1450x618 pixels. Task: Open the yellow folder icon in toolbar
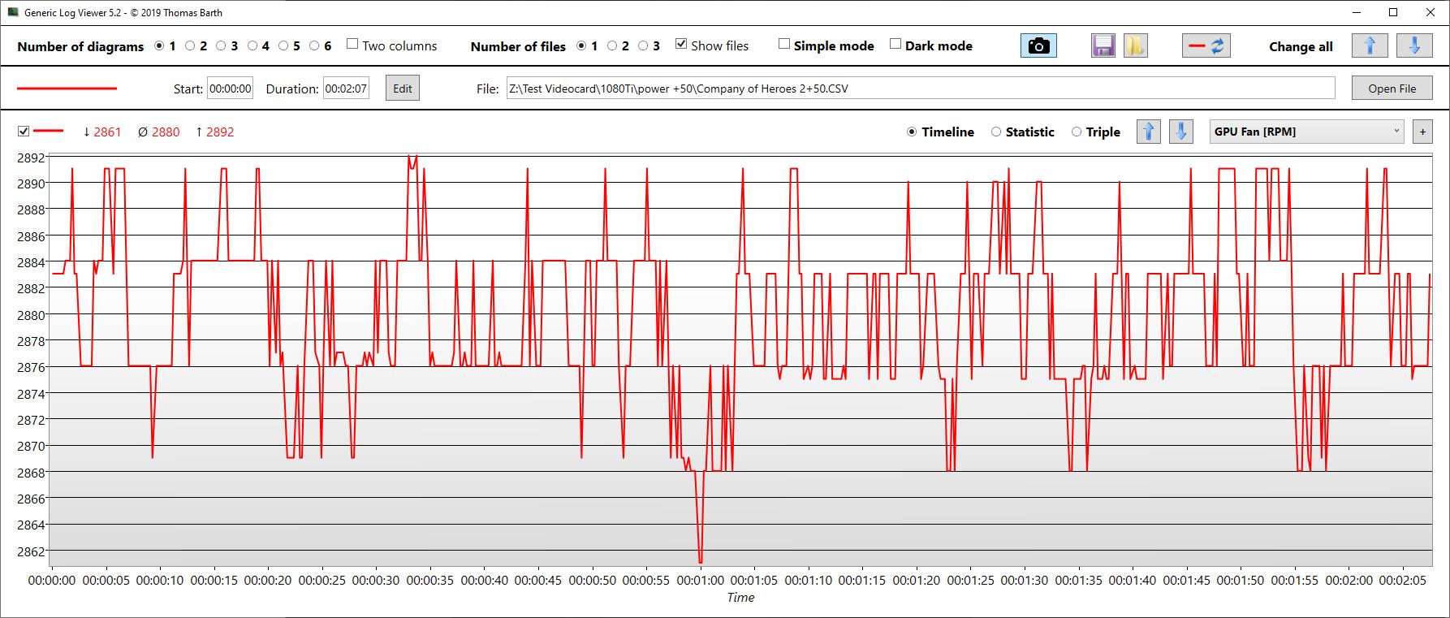(1135, 45)
